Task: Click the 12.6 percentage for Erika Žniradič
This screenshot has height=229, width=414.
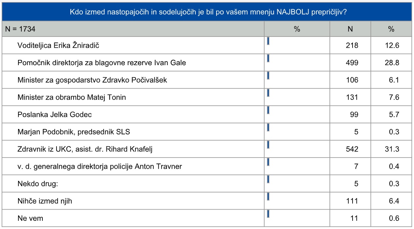Action: click(x=392, y=45)
